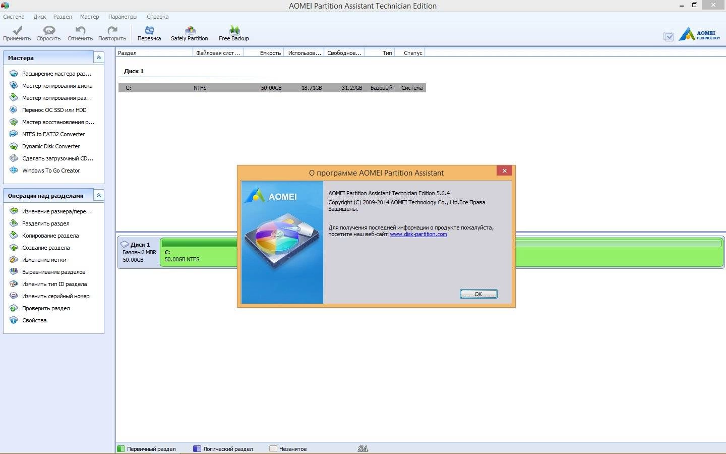
Task: Sort by the Тип column header
Action: [379, 52]
